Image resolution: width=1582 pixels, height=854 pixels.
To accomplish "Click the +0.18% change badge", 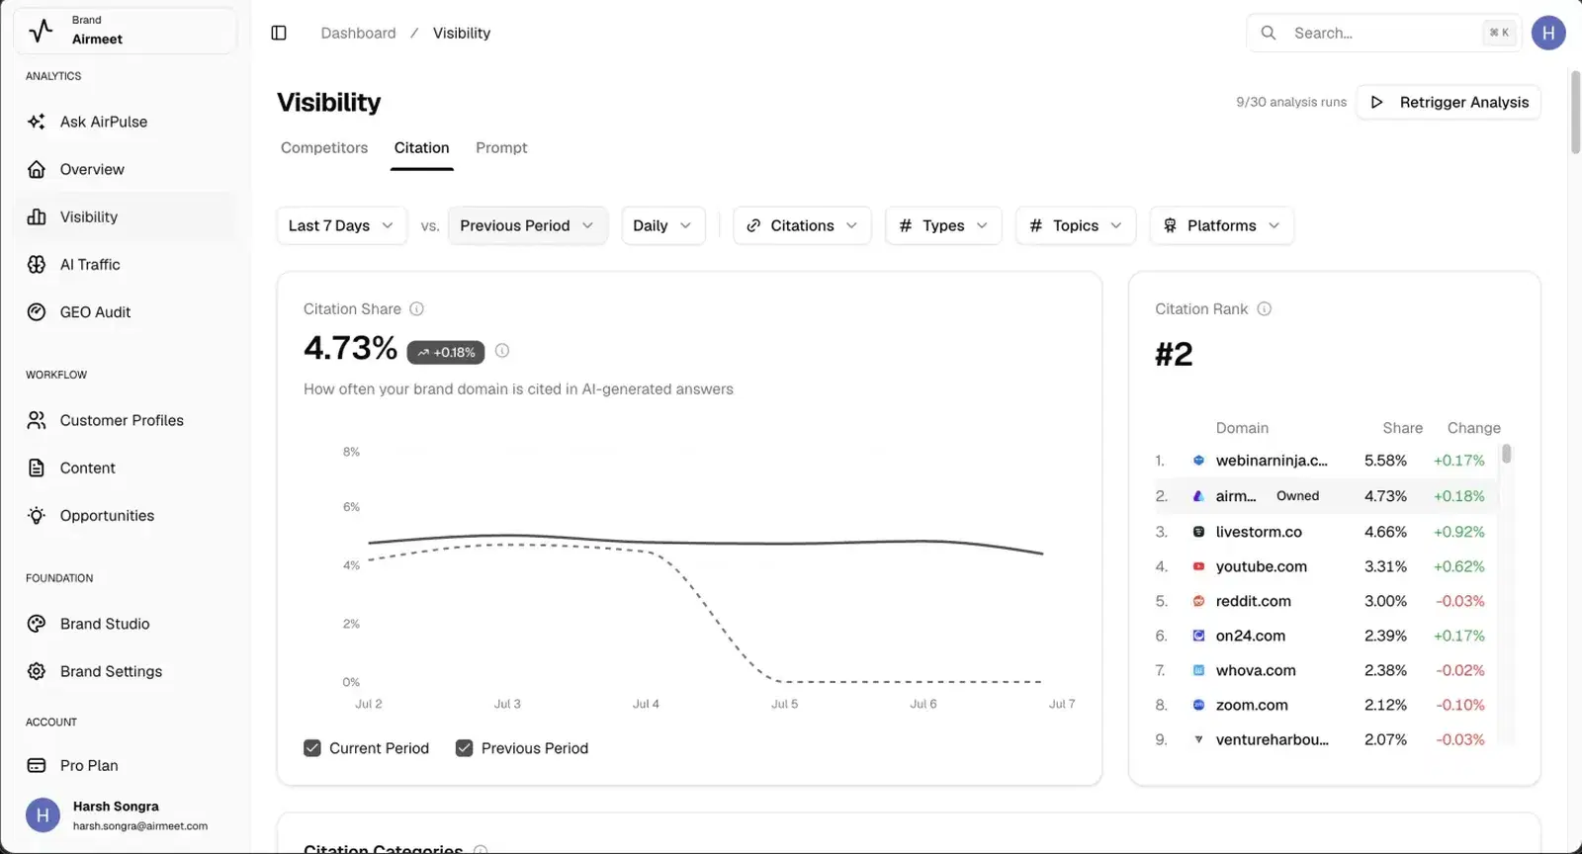I will 446,352.
